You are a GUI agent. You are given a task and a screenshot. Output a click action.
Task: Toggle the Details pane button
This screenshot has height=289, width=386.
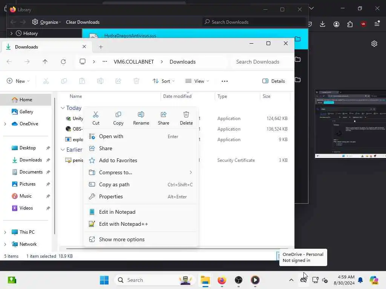(274, 81)
